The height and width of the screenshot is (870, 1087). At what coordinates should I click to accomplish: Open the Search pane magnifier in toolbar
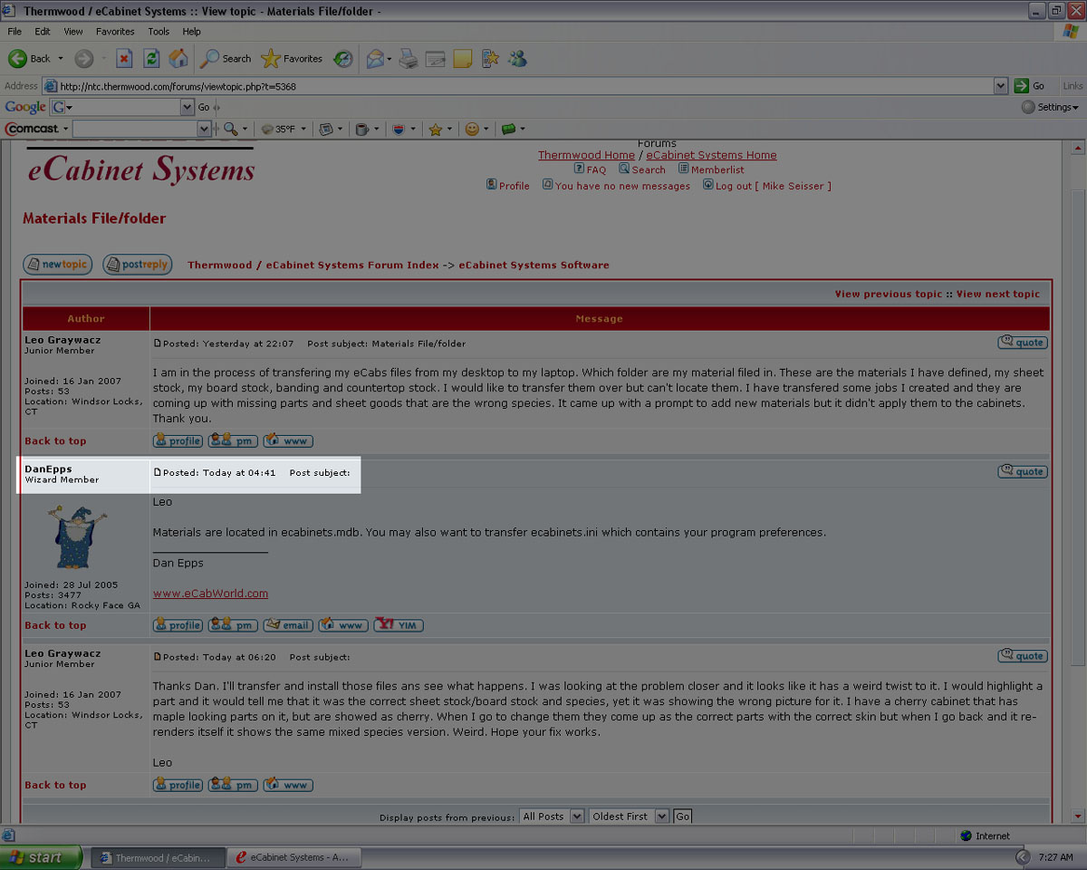coord(226,59)
